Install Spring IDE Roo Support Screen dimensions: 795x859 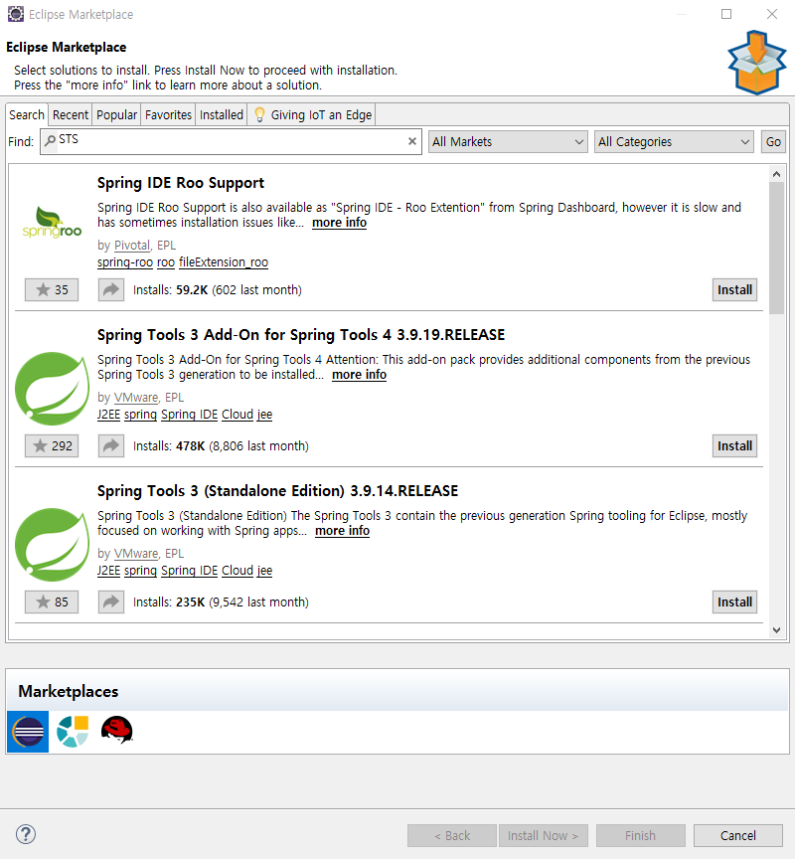click(x=734, y=289)
